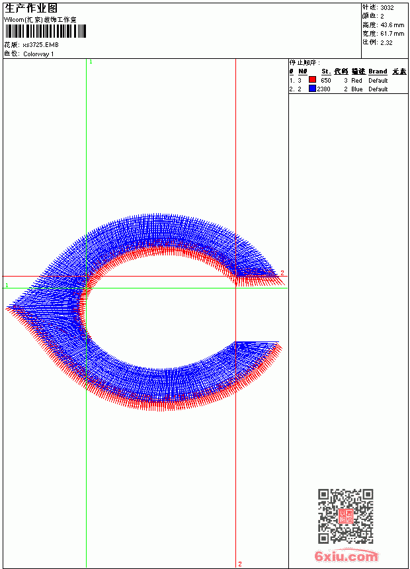Click the red seal icon inside QR code
The width and height of the screenshot is (410, 569).
pos(346,516)
